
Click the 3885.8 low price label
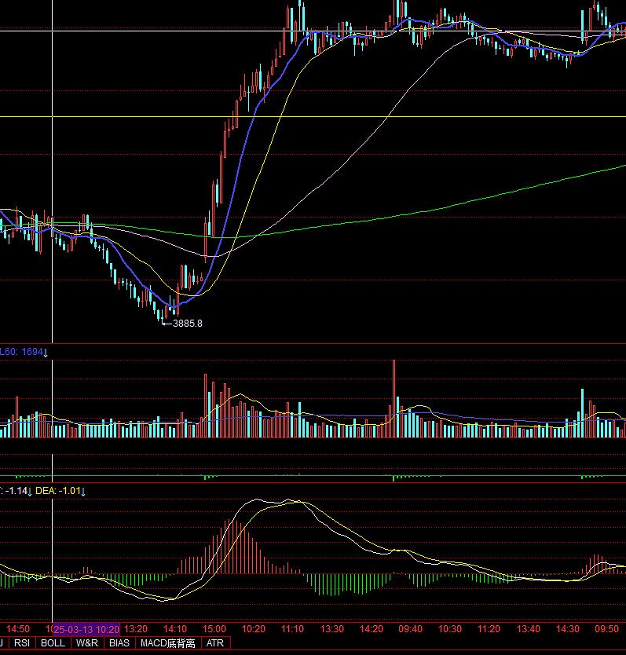[187, 323]
